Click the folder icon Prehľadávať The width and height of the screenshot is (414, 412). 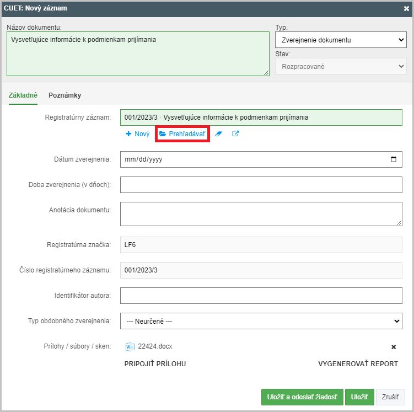click(x=163, y=134)
